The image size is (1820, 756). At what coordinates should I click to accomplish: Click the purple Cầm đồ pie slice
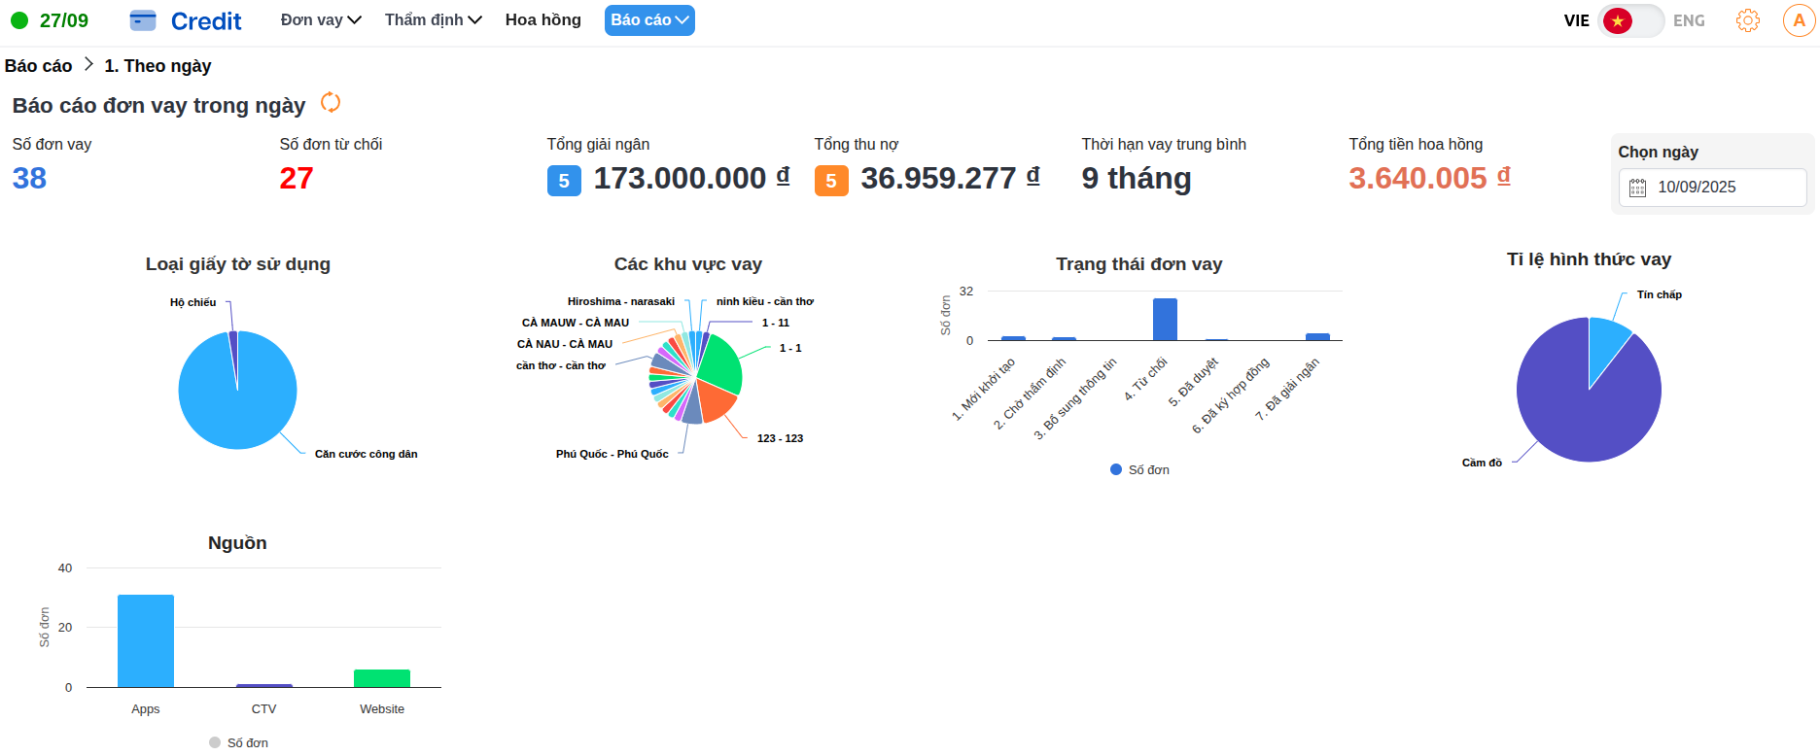point(1575,408)
